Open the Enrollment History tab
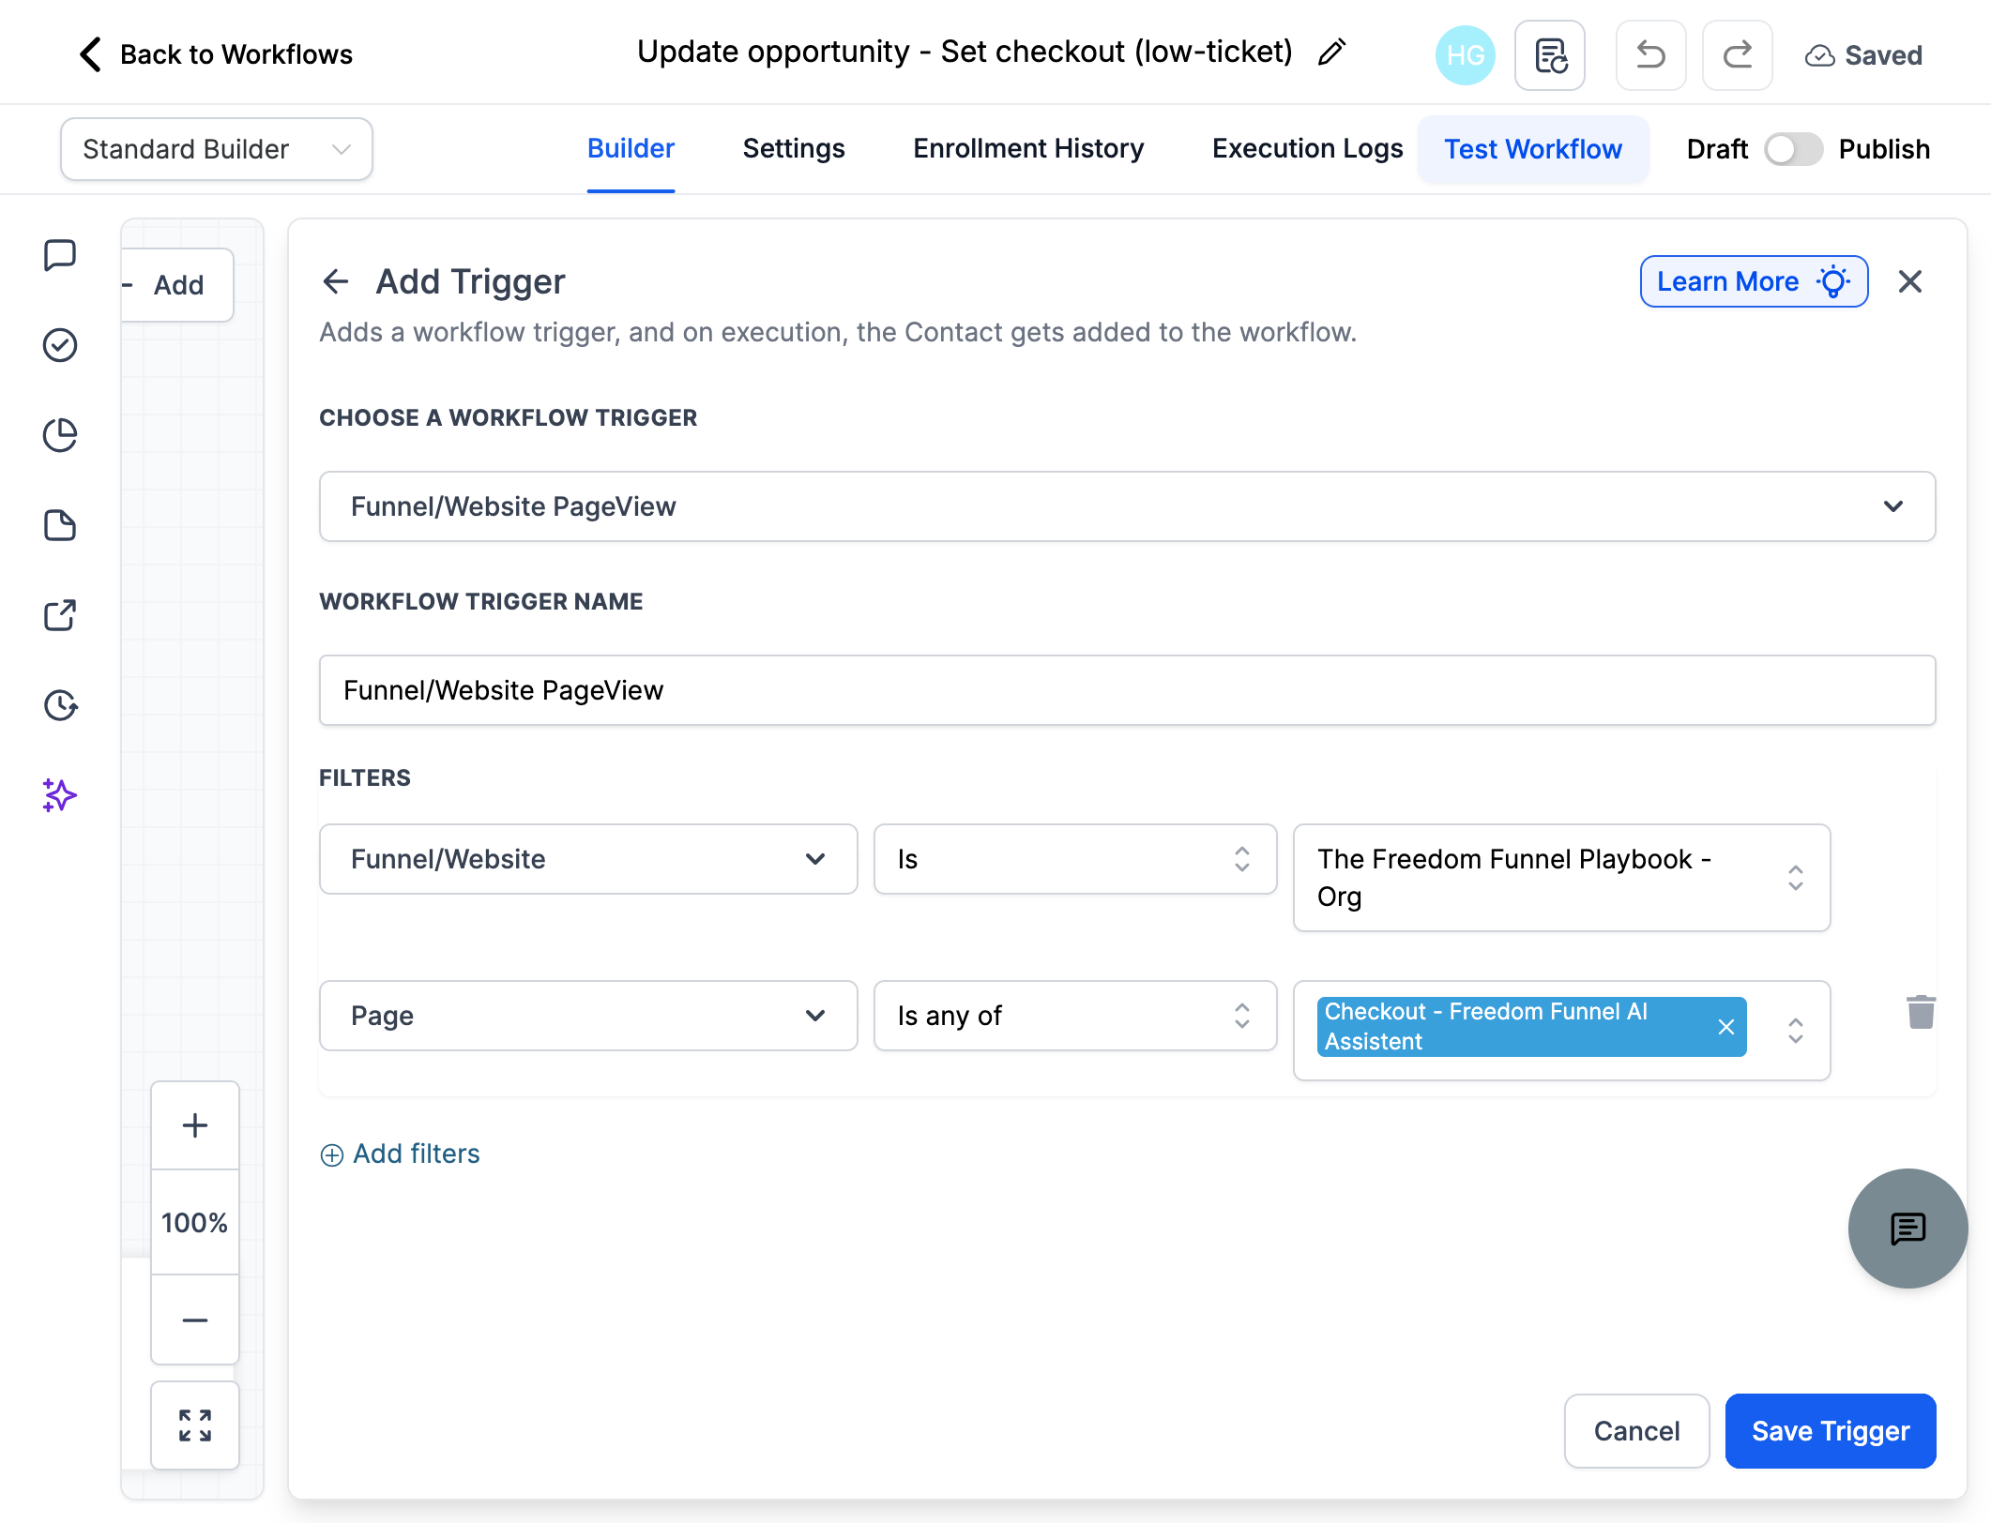 point(1028,149)
